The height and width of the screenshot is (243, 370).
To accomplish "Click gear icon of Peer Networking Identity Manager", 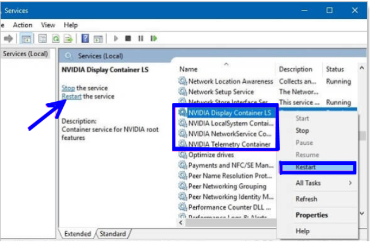I will (182, 196).
